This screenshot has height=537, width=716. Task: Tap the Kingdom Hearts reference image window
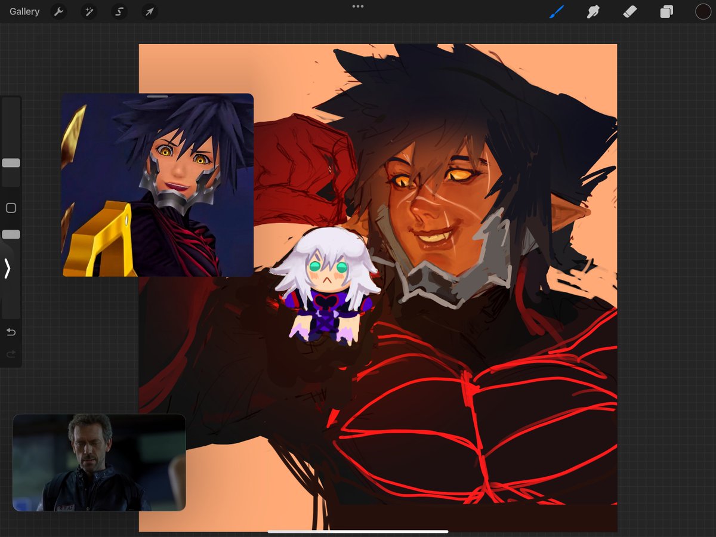[x=158, y=185]
